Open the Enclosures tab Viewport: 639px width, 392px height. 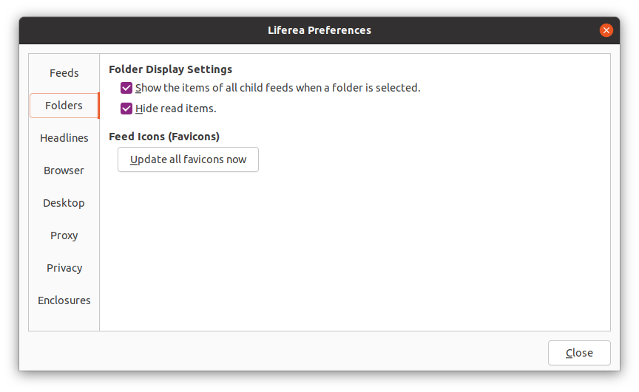point(64,300)
